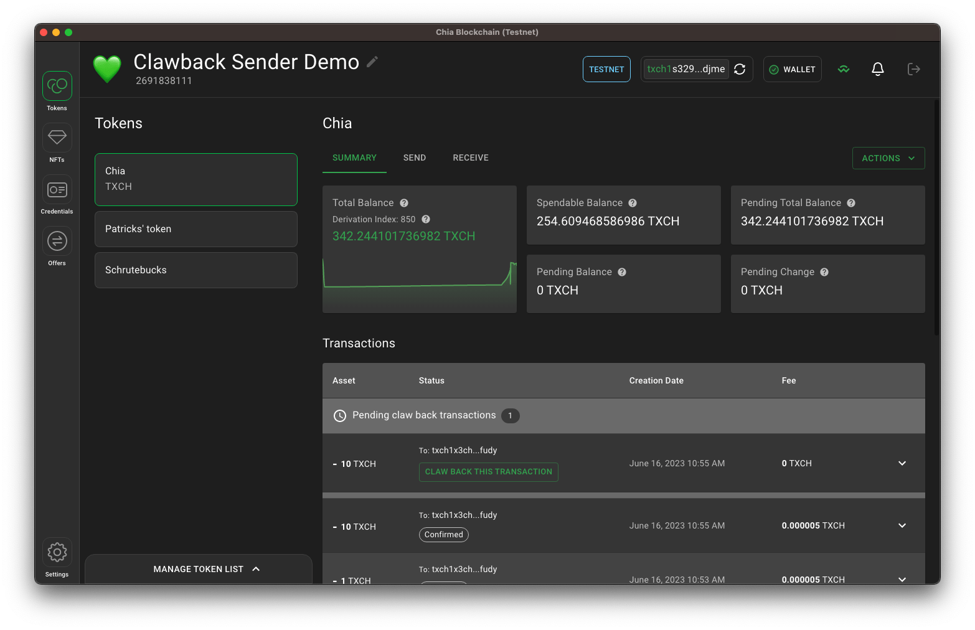Image resolution: width=975 pixels, height=630 pixels.
Task: Select the Schrutebucks token
Action: point(195,270)
